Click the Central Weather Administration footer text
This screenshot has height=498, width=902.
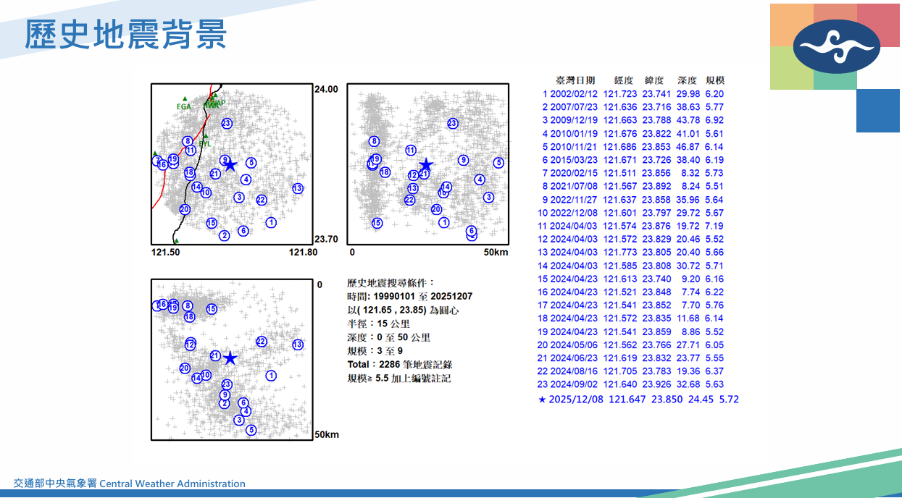(x=130, y=484)
